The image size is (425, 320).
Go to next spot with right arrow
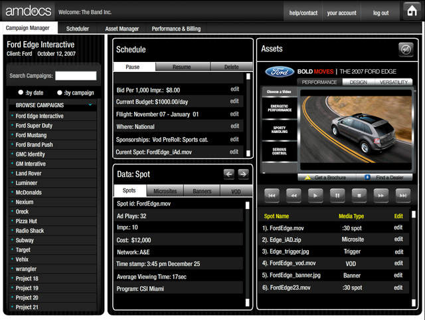pos(244,174)
